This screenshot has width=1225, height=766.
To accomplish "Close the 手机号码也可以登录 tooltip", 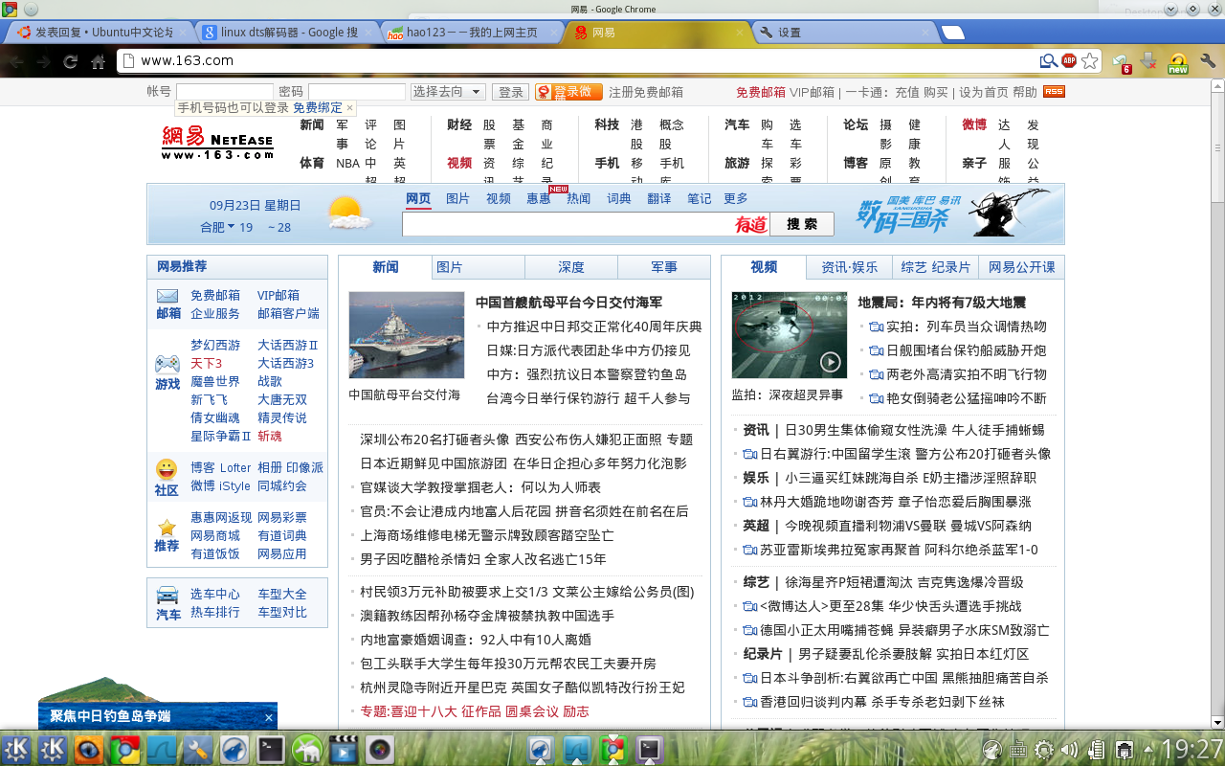I will click(349, 108).
